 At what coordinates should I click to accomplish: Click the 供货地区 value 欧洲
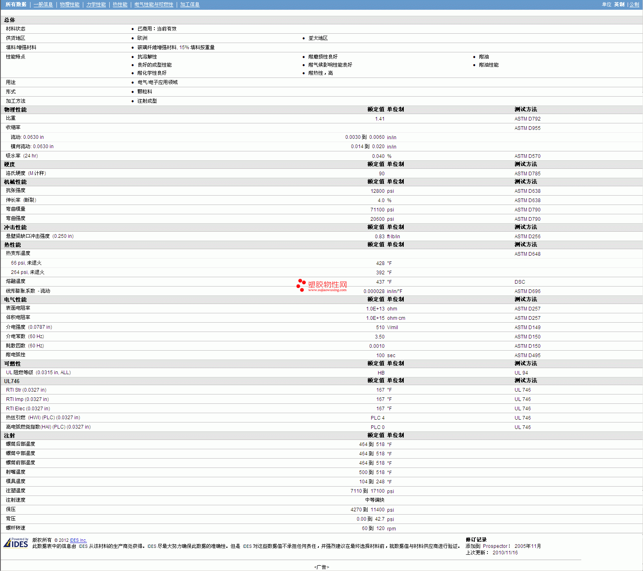tap(142, 38)
